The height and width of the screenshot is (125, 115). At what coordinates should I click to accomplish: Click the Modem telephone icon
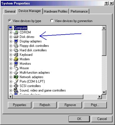16,59
